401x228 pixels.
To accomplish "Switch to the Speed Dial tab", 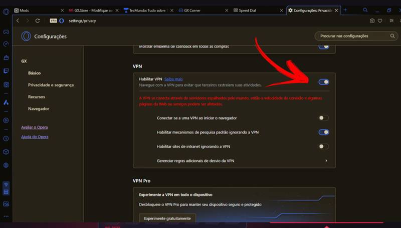I will (x=258, y=10).
